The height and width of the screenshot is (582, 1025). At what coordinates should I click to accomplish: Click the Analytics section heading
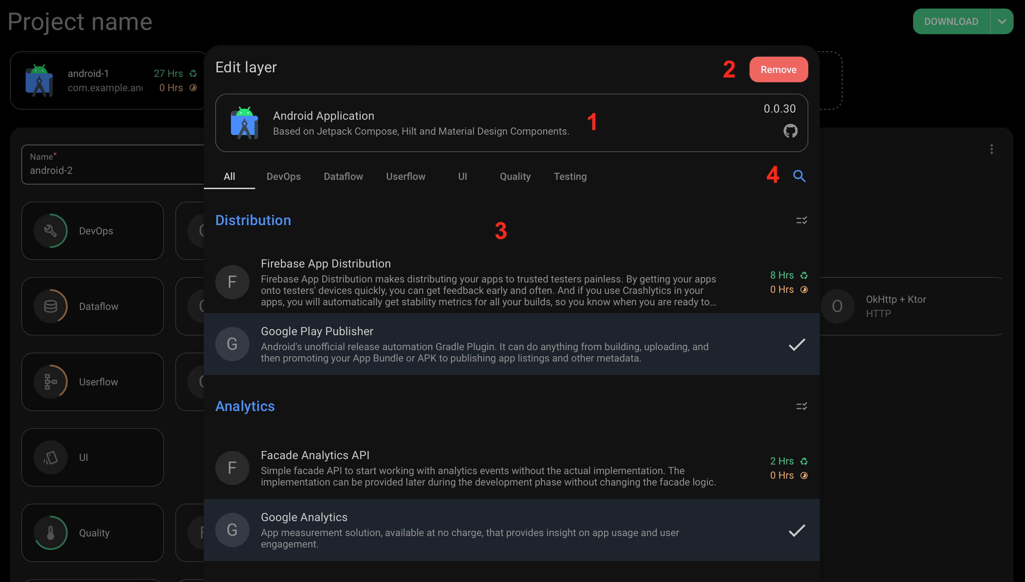coord(245,406)
